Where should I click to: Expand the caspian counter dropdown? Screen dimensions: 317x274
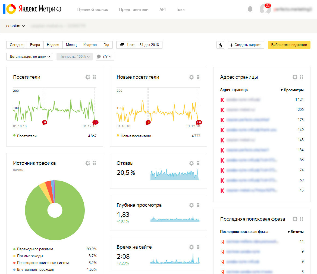click(15, 26)
